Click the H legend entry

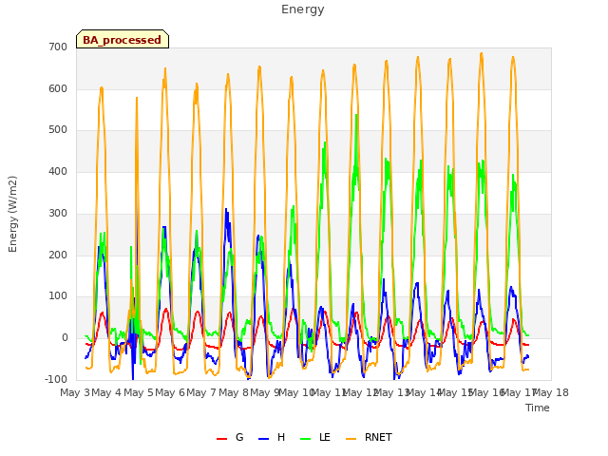point(272,437)
